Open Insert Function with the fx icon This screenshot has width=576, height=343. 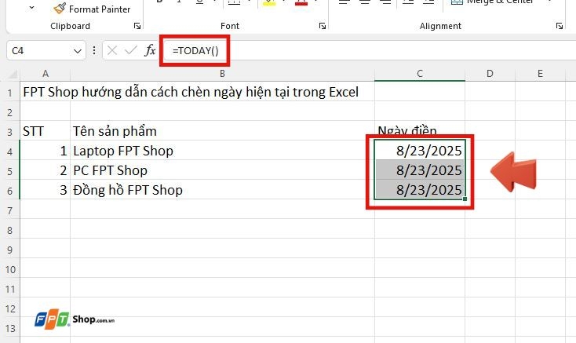pos(150,50)
